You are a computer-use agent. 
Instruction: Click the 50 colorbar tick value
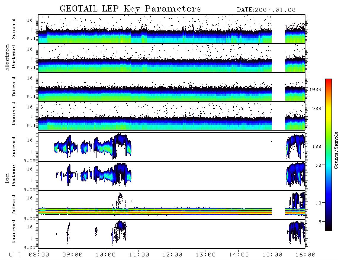[318, 165]
